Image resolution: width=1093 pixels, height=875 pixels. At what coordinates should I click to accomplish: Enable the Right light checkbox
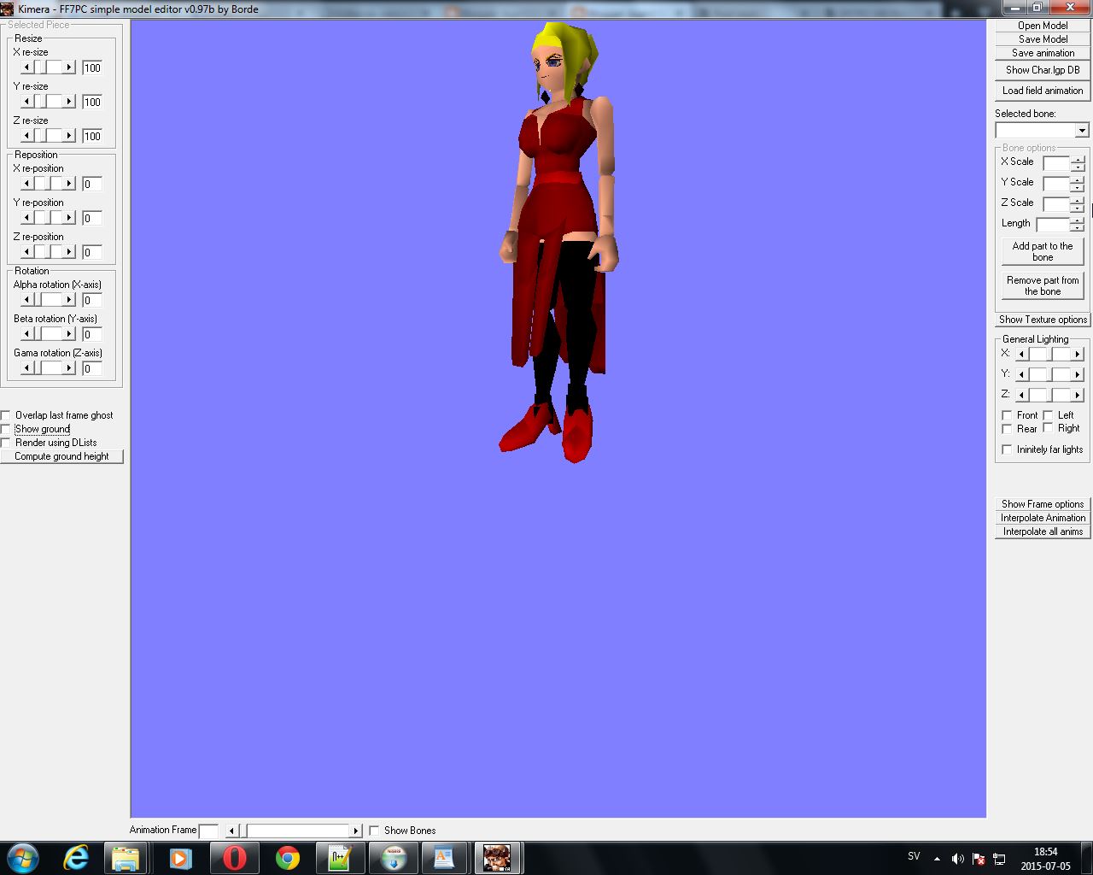1048,428
